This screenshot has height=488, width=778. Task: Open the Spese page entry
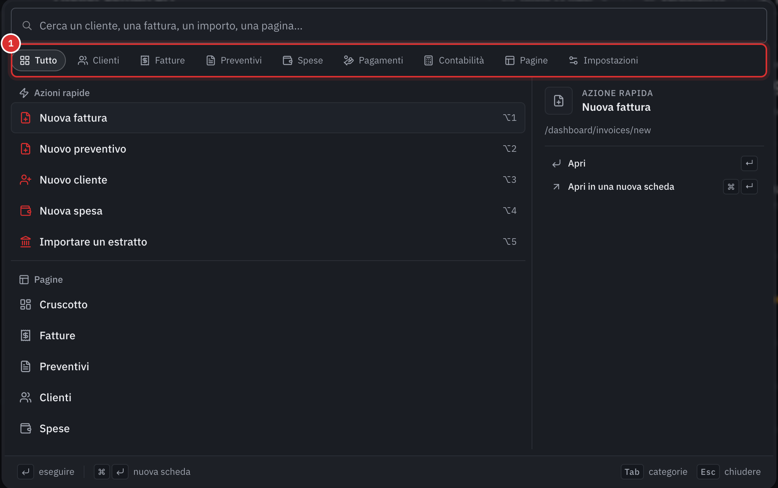tap(268, 428)
